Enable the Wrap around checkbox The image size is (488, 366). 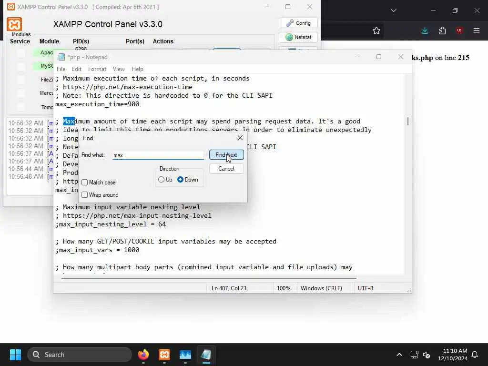coord(85,195)
